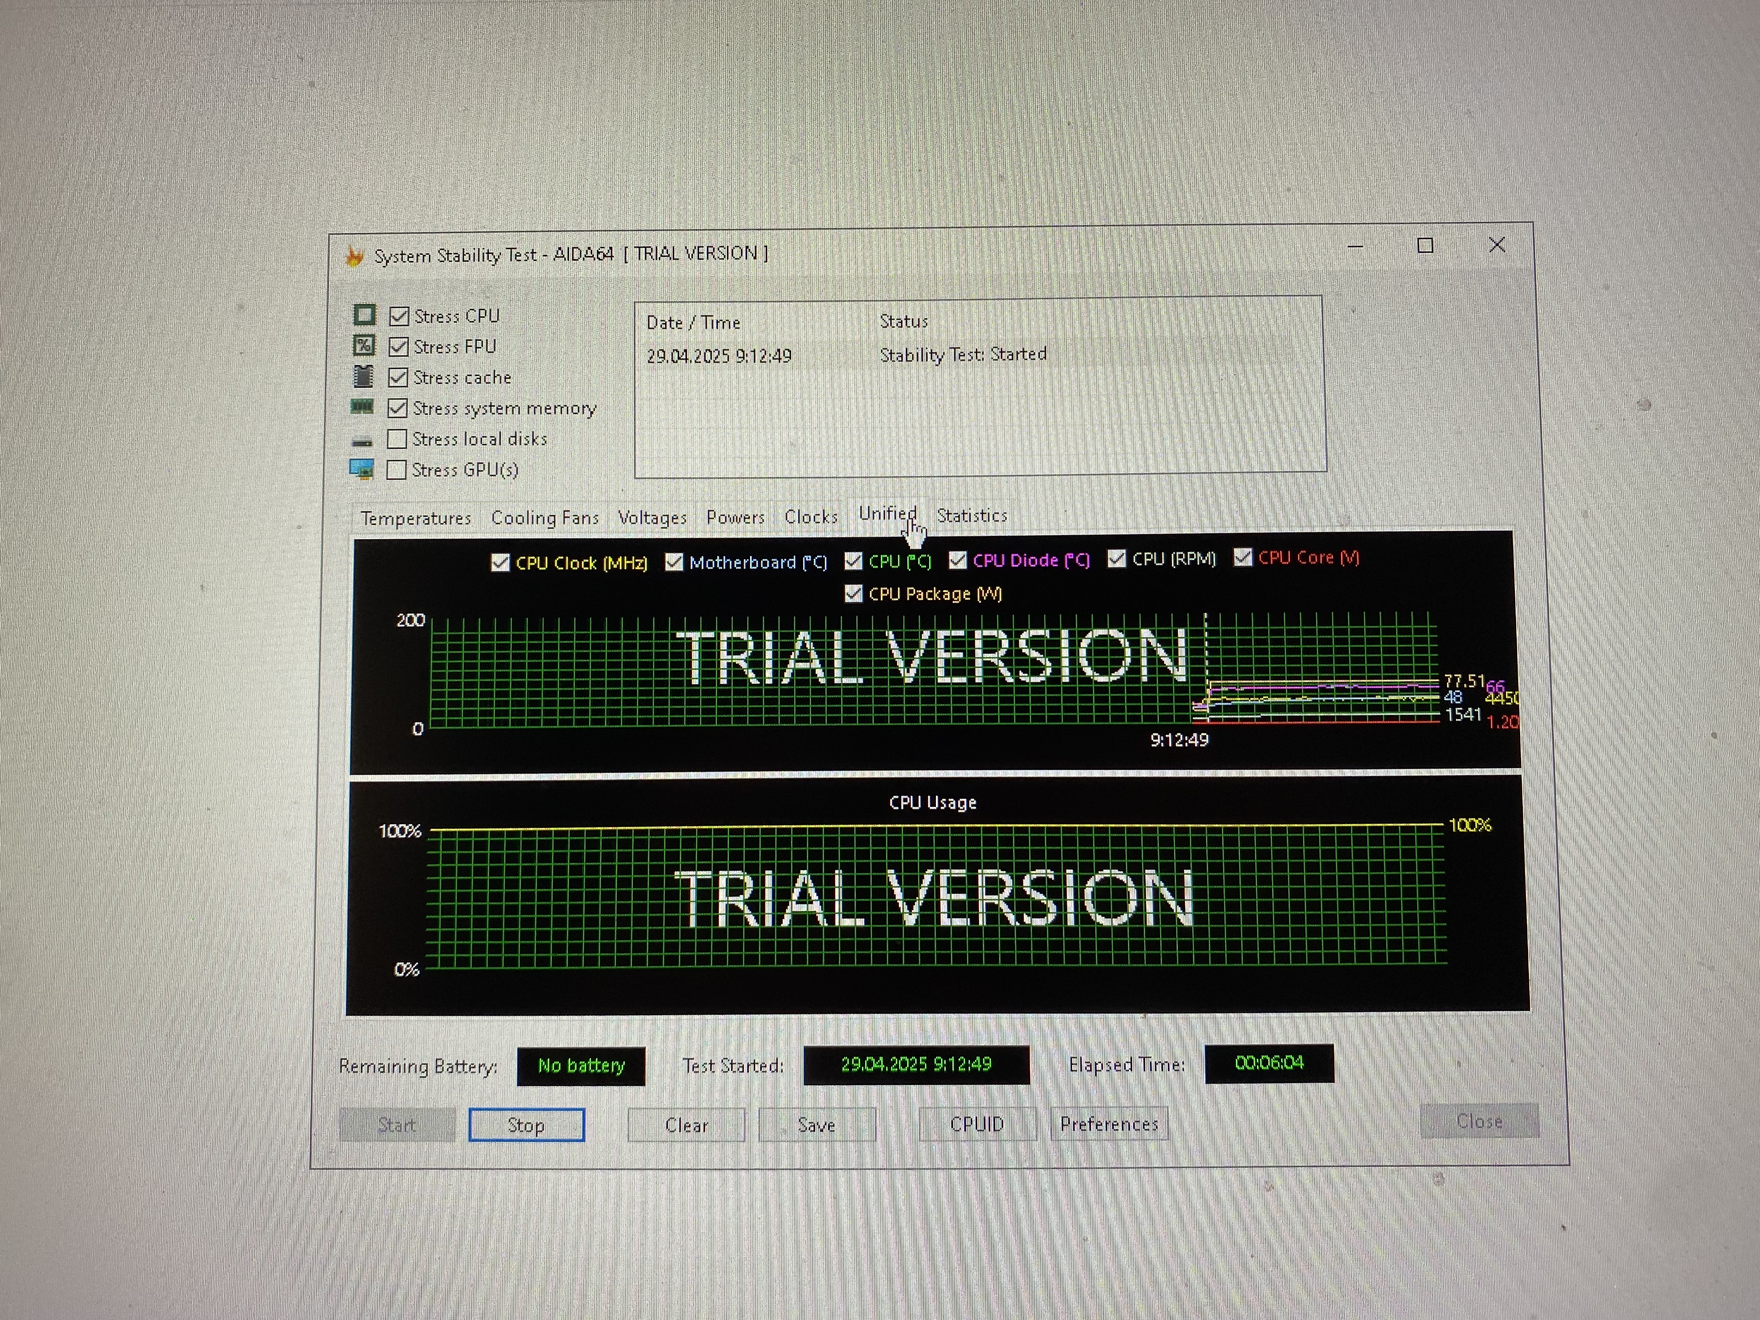
Task: Click the chip icon beside Stress cache
Action: coord(364,375)
